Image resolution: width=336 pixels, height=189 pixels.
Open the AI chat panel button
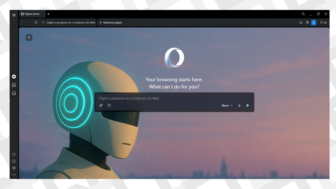[x=324, y=23]
